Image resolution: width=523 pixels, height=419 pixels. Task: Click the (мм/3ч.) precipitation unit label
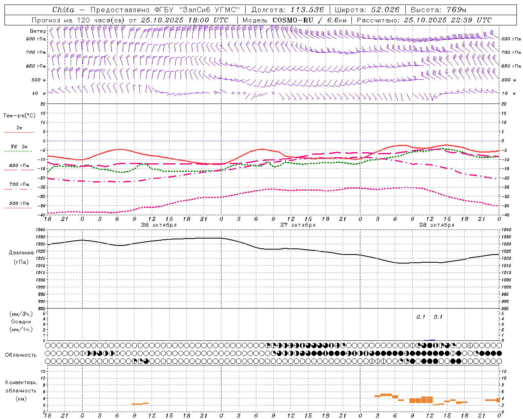point(21,314)
